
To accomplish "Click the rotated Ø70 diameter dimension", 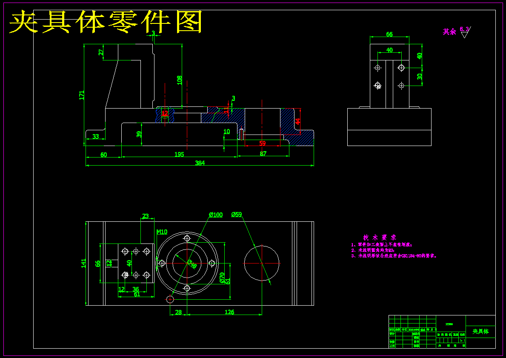I will [222, 278].
